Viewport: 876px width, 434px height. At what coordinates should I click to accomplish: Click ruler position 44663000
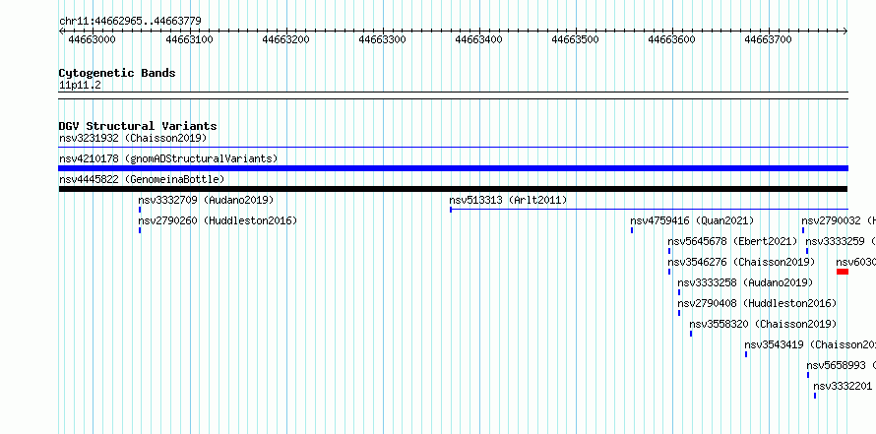93,39
